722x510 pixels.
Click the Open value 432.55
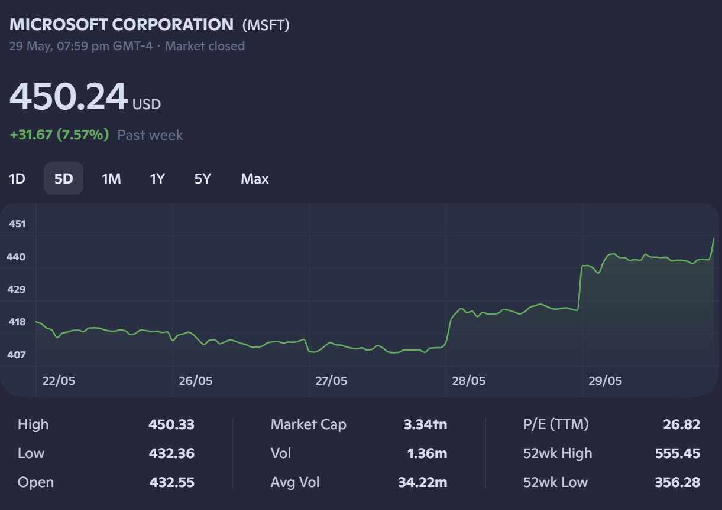click(171, 482)
